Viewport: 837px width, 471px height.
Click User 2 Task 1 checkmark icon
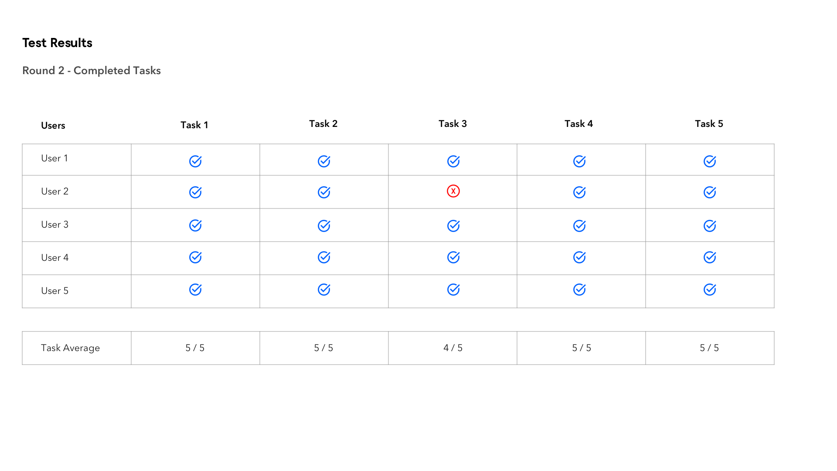(195, 192)
